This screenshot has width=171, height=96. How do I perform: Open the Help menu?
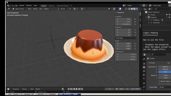tap(35, 5)
